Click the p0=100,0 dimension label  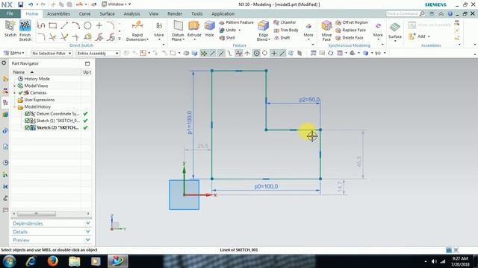point(266,187)
